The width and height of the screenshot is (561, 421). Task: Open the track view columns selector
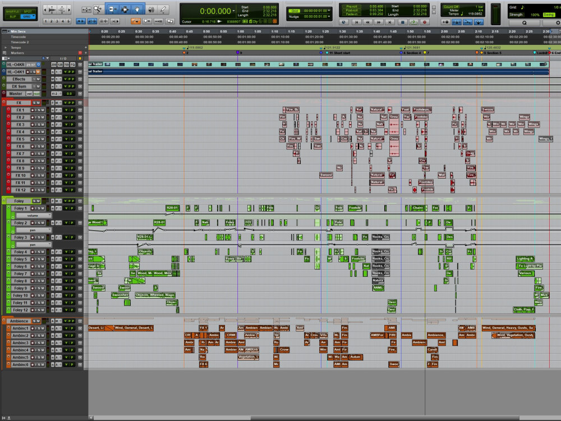[5, 58]
